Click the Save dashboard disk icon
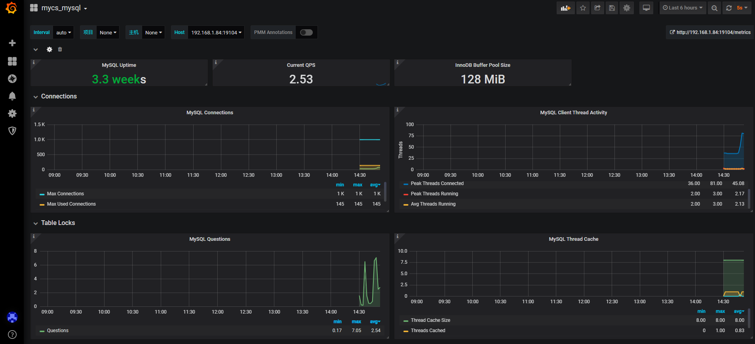Viewport: 755px width, 344px height. pos(612,8)
